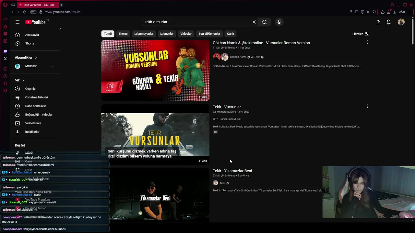415x233 pixels.
Task: Open Dark'n Dark Music channel link
Action: pyautogui.click(x=230, y=119)
